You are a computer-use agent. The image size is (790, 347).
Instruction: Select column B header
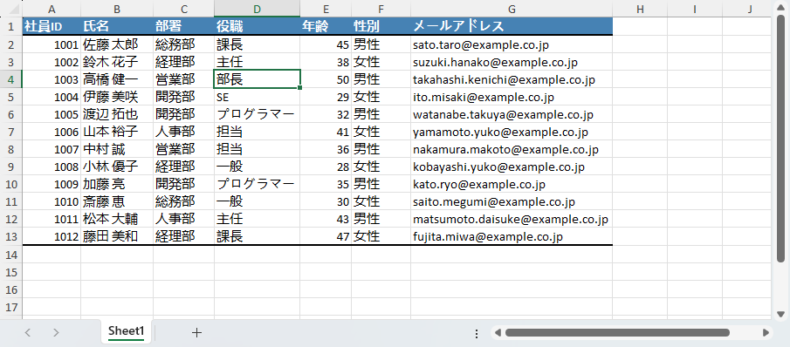click(117, 9)
